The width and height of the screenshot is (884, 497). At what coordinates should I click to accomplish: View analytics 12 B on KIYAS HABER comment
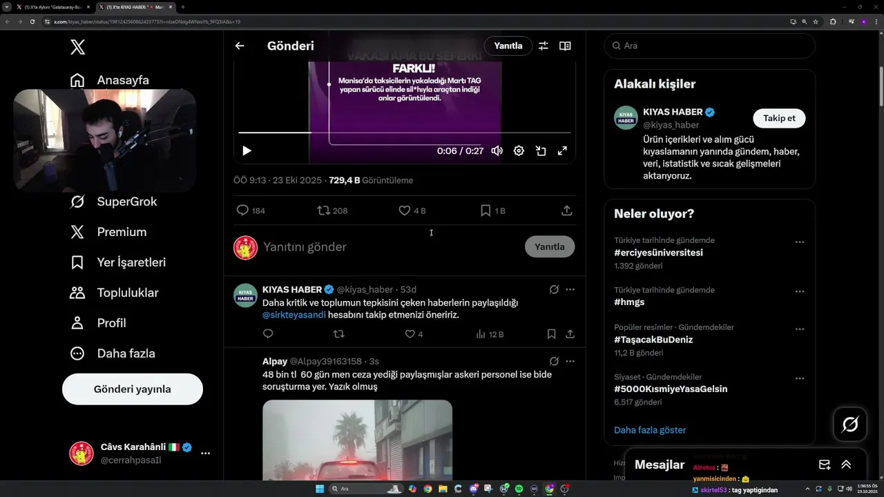[490, 334]
